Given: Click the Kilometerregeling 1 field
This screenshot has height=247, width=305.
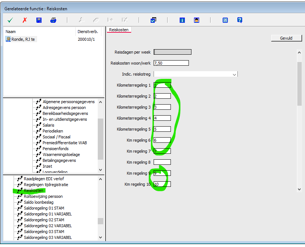Looking at the screenshot, I should tap(162, 85).
